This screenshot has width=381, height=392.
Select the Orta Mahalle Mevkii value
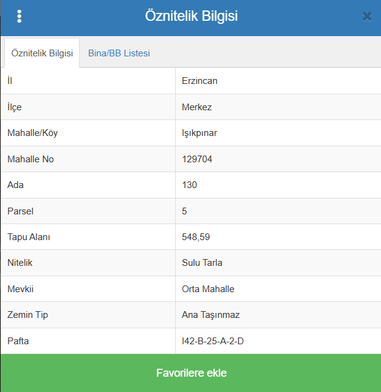[208, 289]
